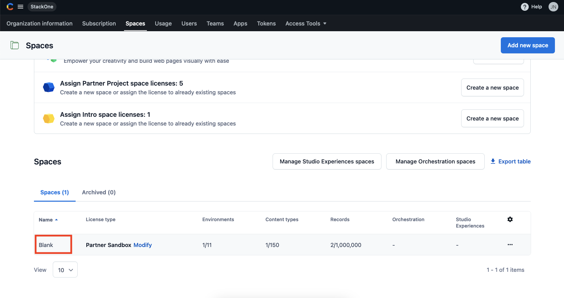Open the table column settings gear
564x298 pixels.
(510, 219)
